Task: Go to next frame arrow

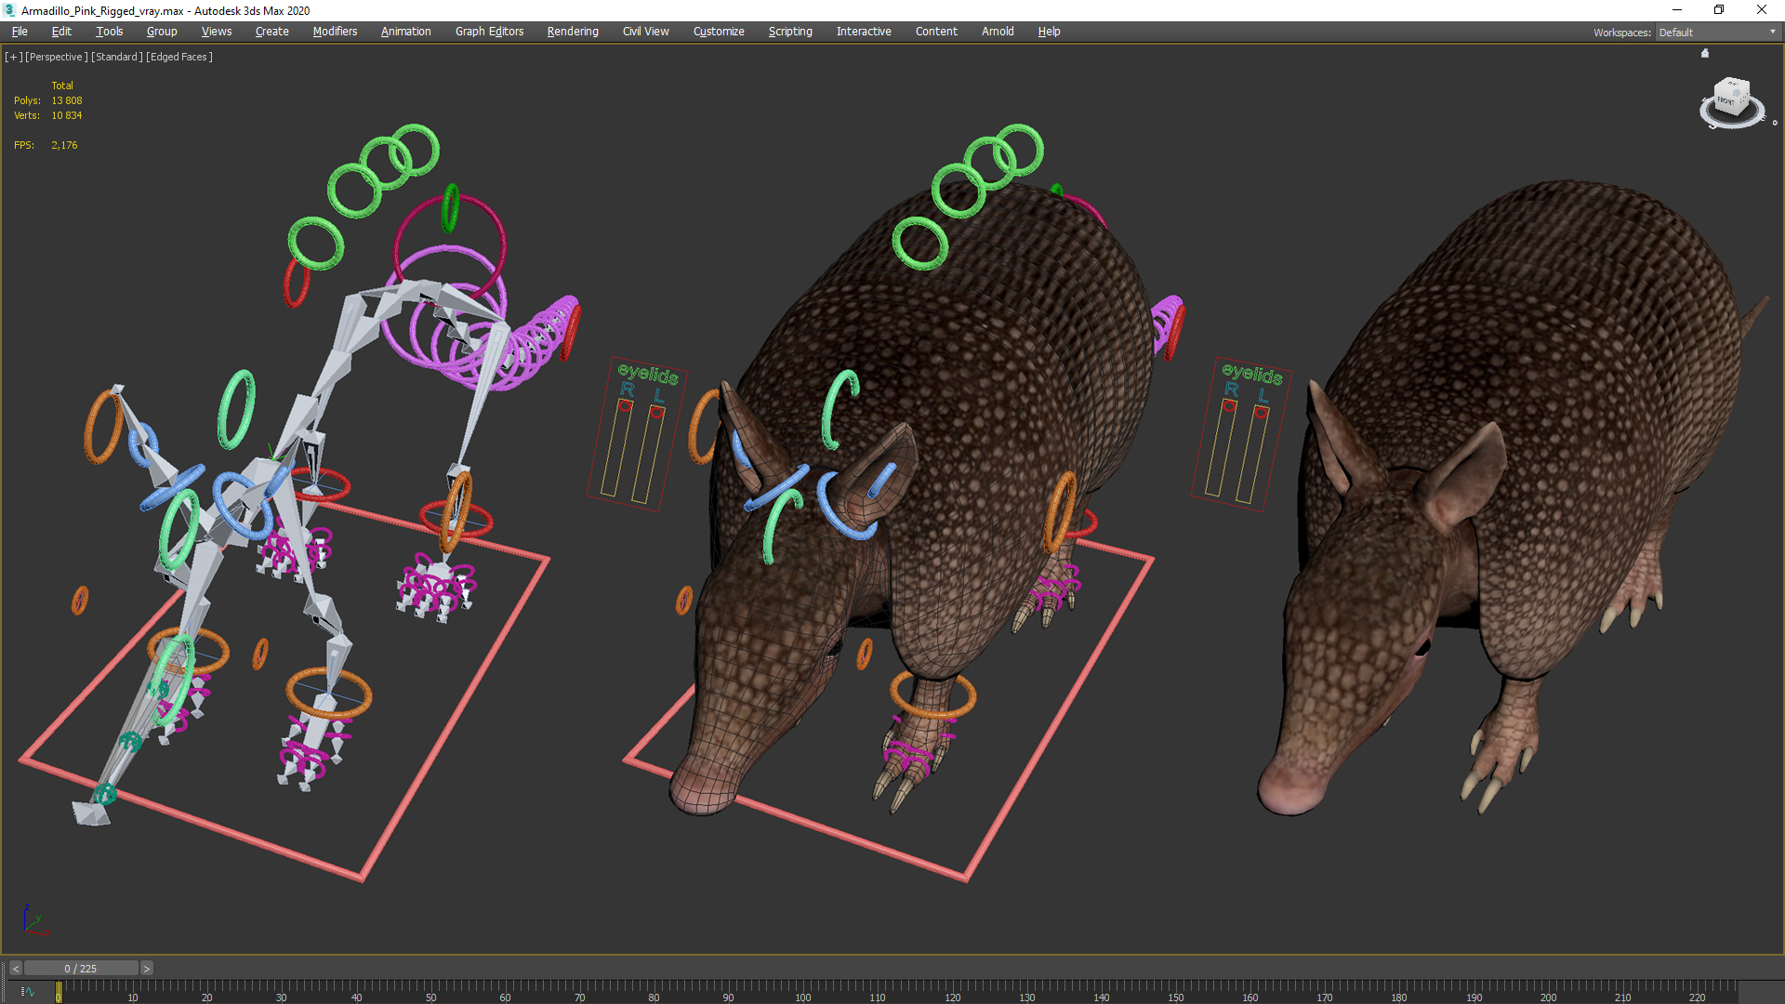Action: point(146,969)
